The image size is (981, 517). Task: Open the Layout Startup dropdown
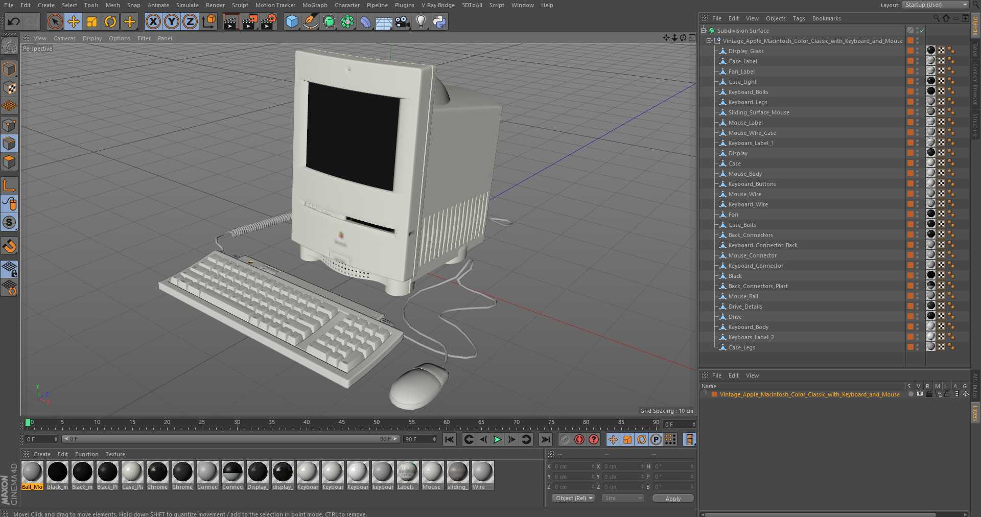(936, 5)
